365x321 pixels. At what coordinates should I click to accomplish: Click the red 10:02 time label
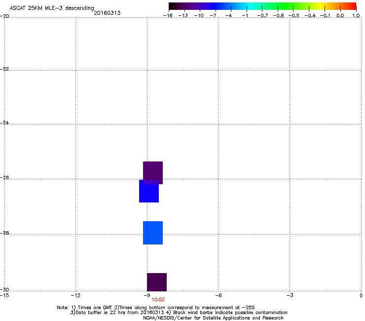tap(158, 300)
